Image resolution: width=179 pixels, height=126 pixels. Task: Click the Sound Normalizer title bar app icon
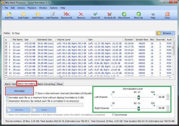3,3
